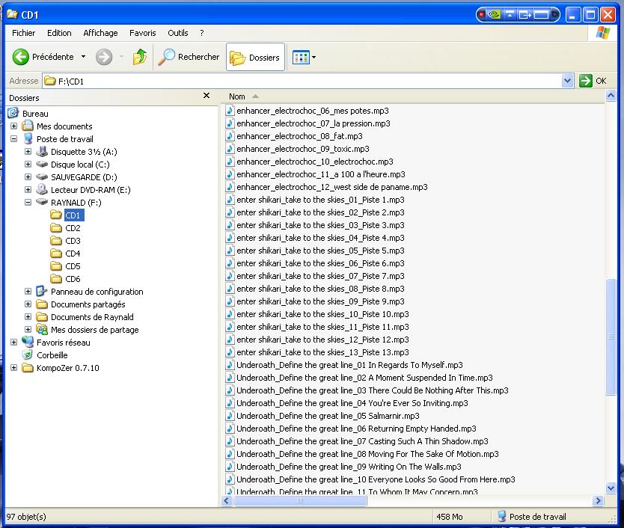Click the red record icon in title bar
This screenshot has width=624, height=528.
[482, 15]
